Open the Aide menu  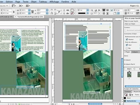pyautogui.click(x=74, y=1)
